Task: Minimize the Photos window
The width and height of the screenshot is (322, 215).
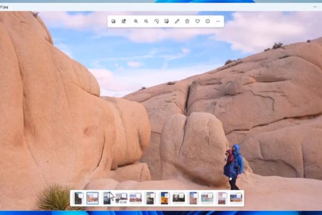Action: pyautogui.click(x=315, y=7)
